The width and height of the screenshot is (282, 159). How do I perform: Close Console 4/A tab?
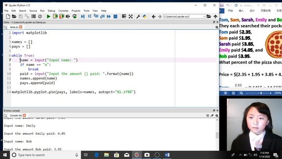tap(25, 115)
